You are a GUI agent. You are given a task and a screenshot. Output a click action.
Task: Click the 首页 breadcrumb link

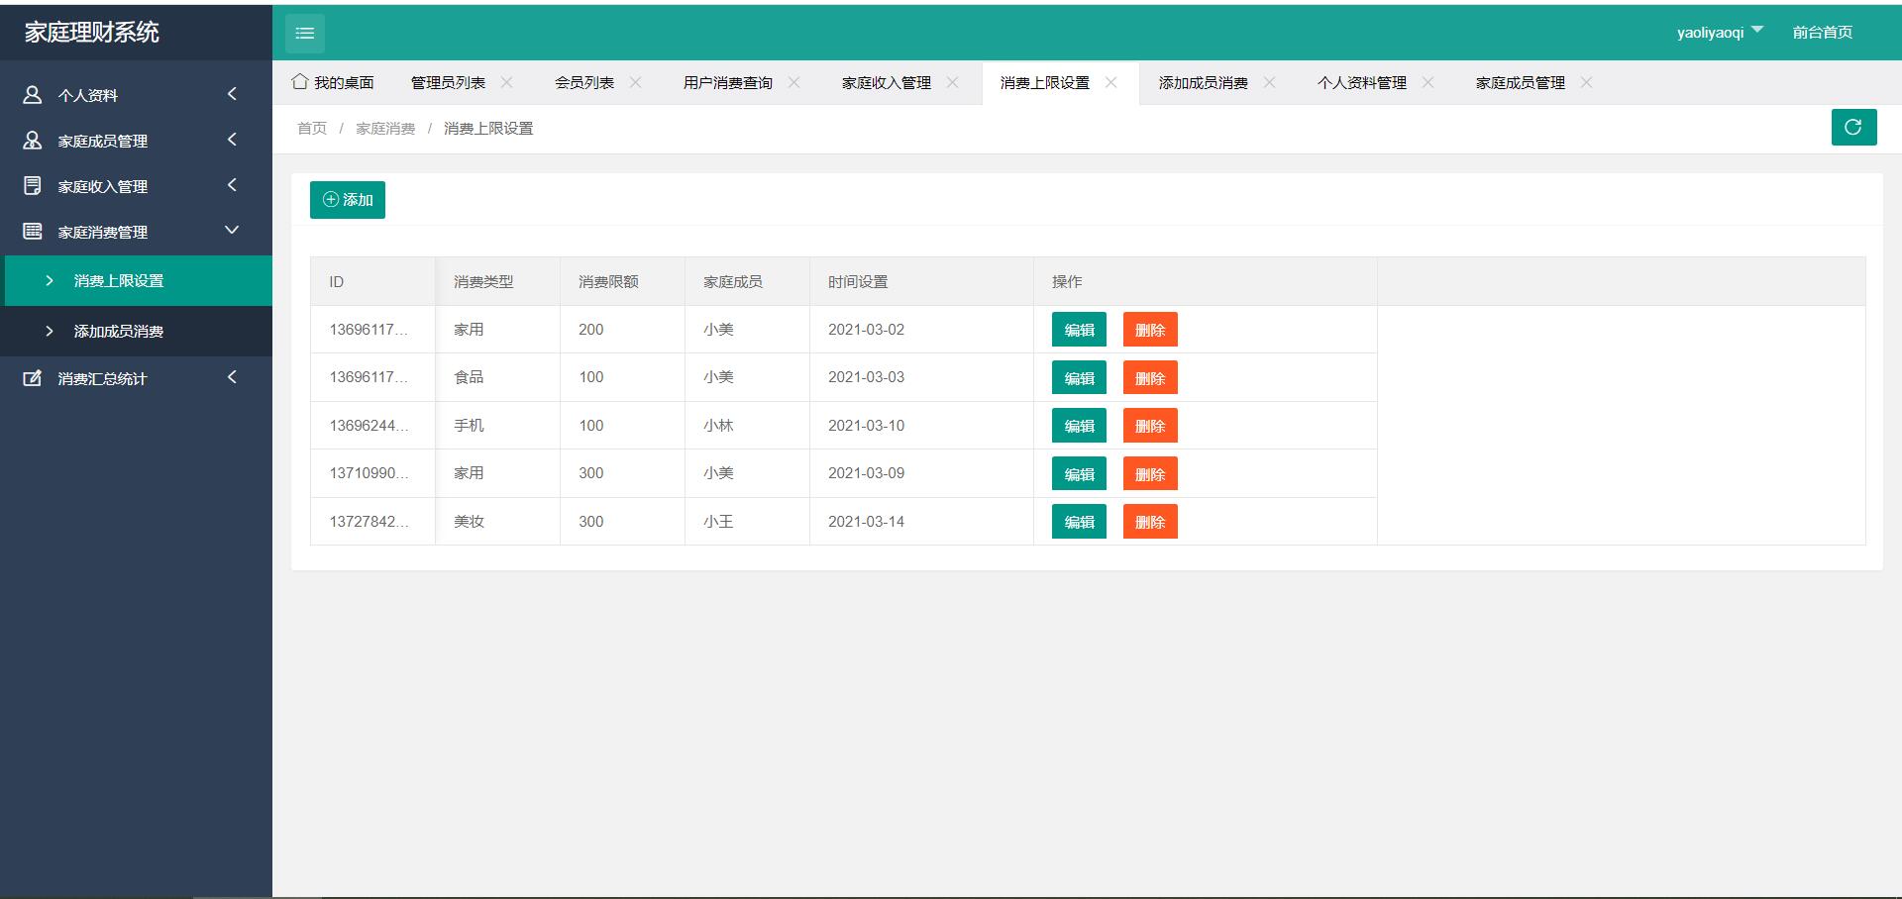point(312,128)
